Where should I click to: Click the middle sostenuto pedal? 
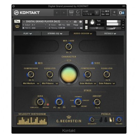[x=106, y=120]
